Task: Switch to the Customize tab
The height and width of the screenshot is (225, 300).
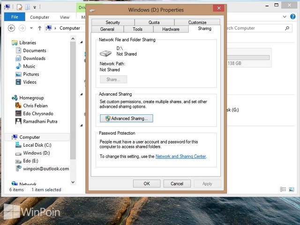Action: click(x=197, y=22)
